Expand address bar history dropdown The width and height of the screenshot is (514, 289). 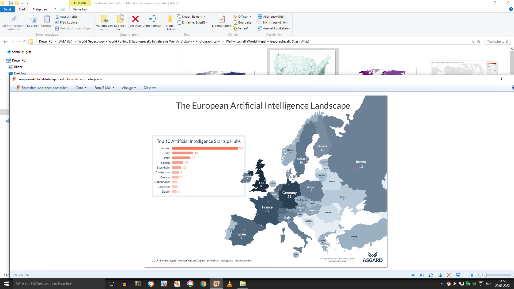(473, 42)
